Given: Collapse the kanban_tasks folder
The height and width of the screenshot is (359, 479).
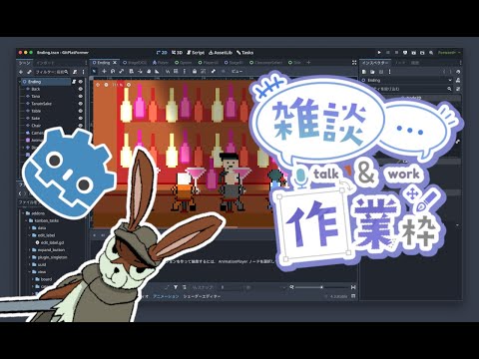Looking at the screenshot, I should pyautogui.click(x=27, y=220).
